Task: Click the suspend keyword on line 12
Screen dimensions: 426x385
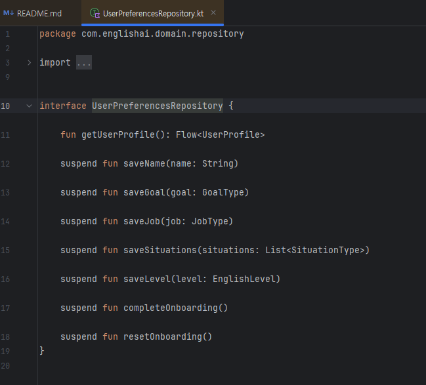Action: (79, 163)
